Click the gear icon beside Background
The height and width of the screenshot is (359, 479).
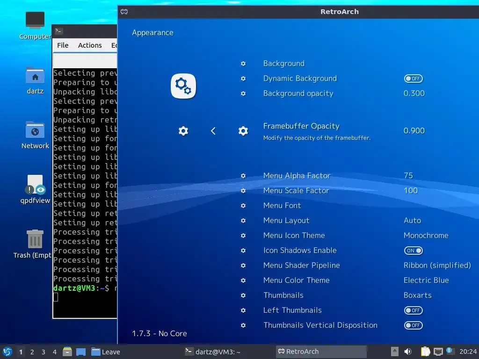pyautogui.click(x=243, y=64)
